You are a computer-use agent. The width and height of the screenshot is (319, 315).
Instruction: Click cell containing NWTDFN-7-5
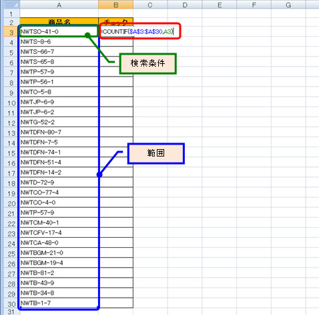pos(59,142)
